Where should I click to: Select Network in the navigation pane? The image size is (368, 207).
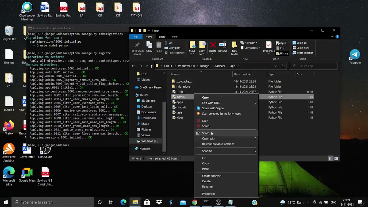click(145, 149)
